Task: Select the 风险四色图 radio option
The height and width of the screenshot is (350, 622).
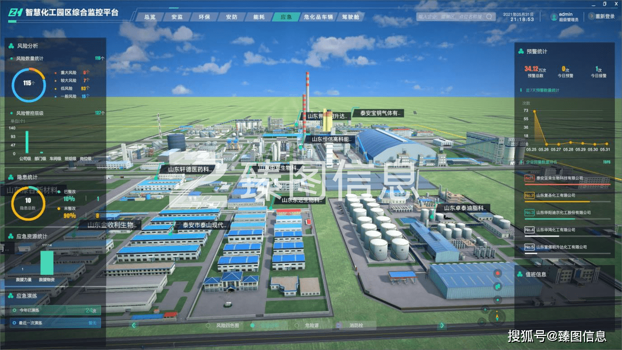Action: 222,325
